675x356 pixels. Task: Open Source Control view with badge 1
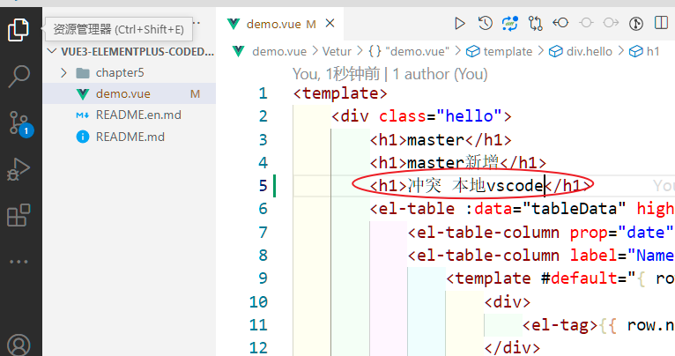pos(19,124)
